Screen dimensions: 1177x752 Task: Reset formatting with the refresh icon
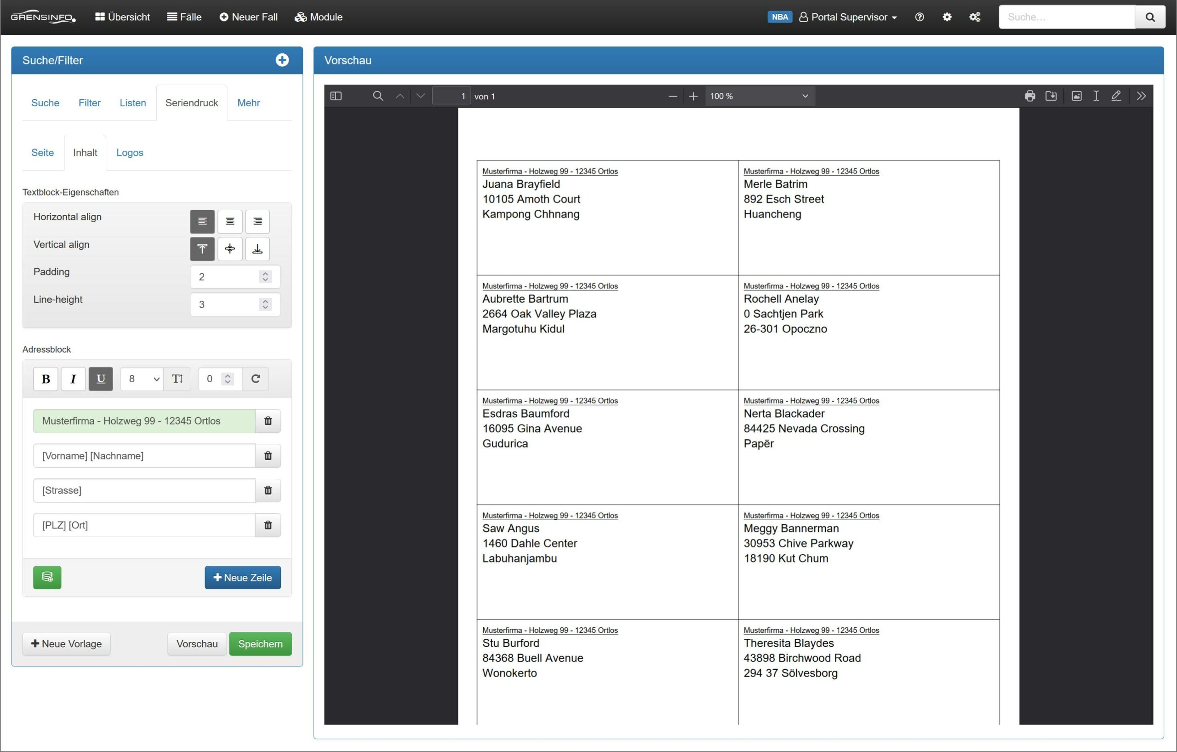point(256,379)
